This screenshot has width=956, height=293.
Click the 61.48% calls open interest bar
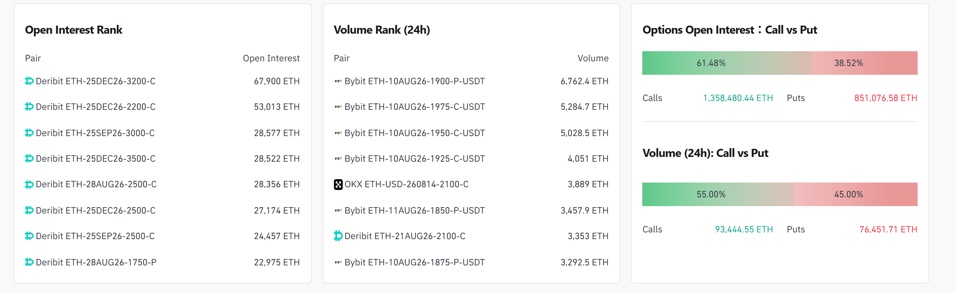click(727, 63)
